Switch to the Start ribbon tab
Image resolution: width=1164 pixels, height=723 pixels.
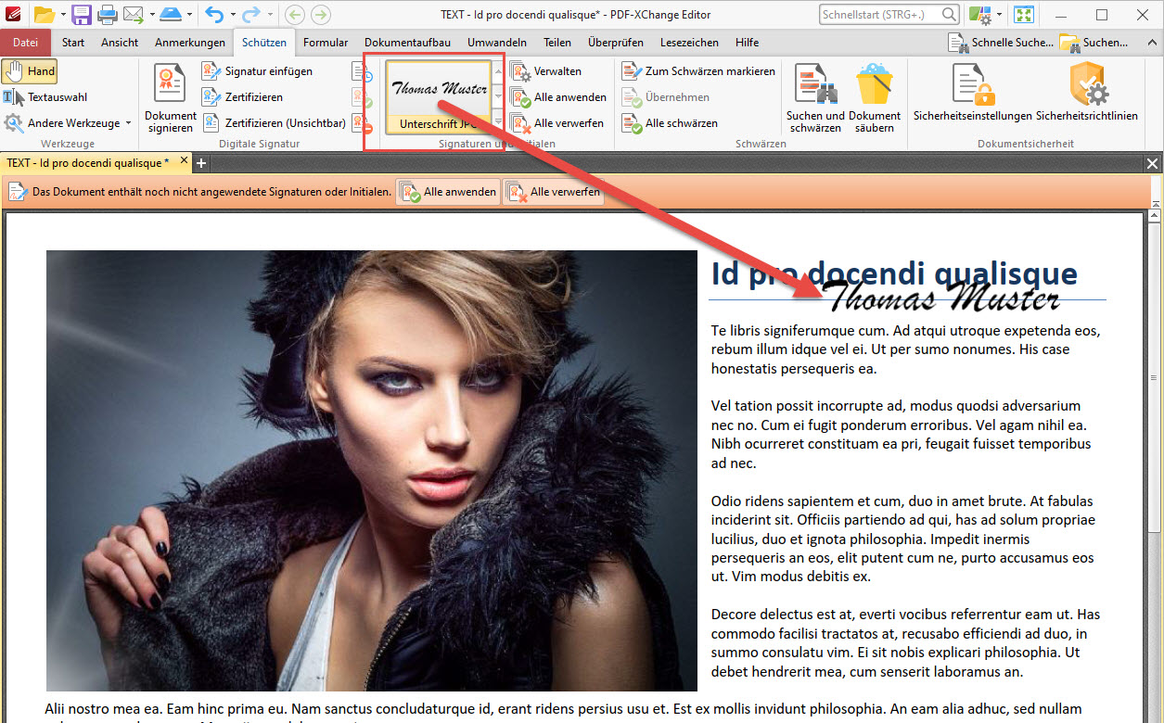click(73, 43)
